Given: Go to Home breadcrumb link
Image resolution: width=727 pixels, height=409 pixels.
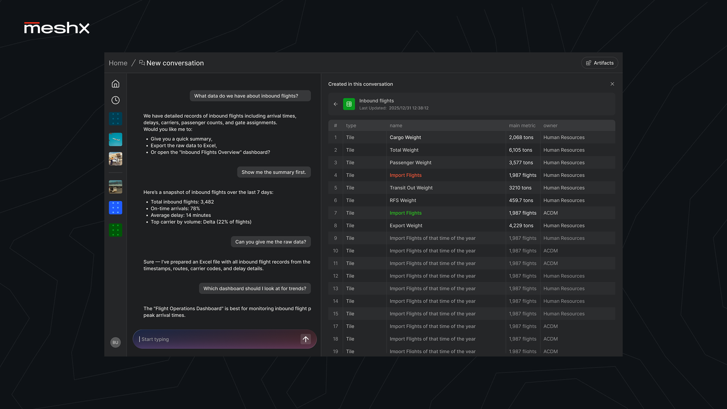Looking at the screenshot, I should (x=118, y=63).
